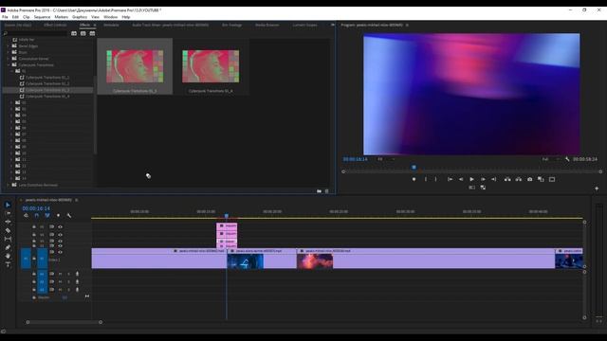Toggle track output eye for second video track
Viewport: 607px width, 341px height.
[60, 235]
